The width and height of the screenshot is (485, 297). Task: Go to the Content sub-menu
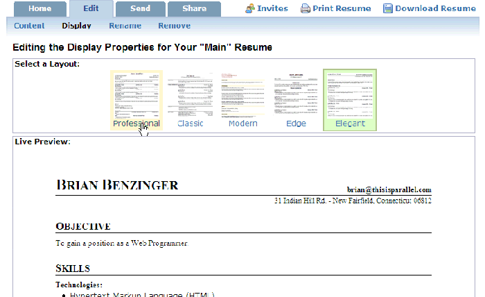tap(29, 26)
